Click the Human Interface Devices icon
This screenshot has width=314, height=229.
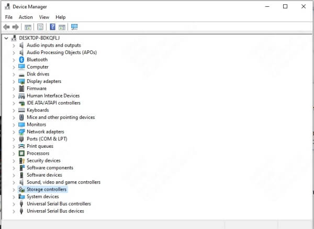21,96
